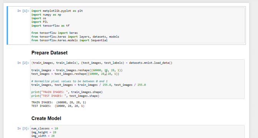The width and height of the screenshot is (258, 138).
Task: Place cursor on import matplotlib.pyplot line
Action: coord(57,11)
